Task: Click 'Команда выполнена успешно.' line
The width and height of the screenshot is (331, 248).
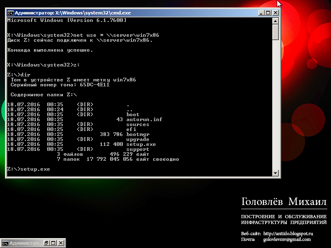Action: [x=50, y=50]
